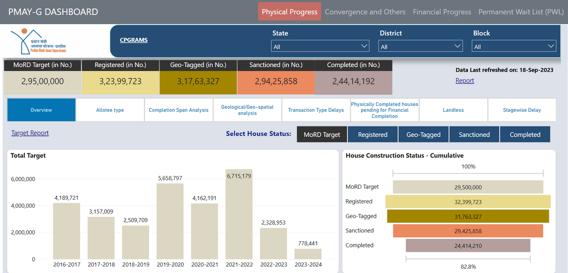The width and height of the screenshot is (568, 273).
Task: Open the Target Report link
Action: (x=30, y=133)
